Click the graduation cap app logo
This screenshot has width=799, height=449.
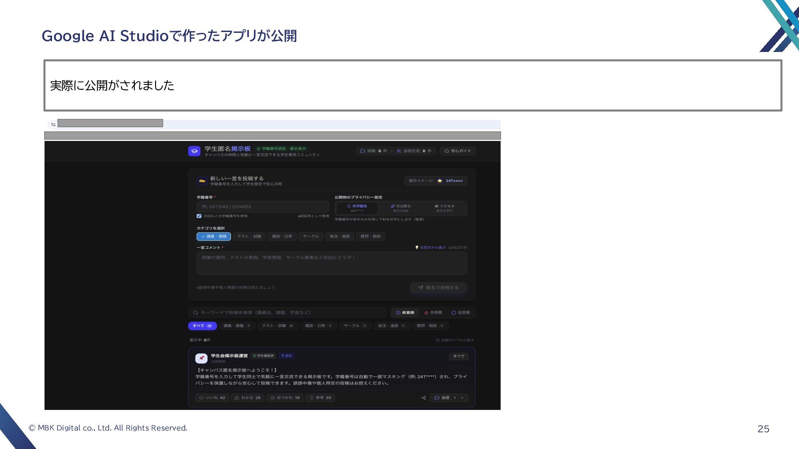194,151
